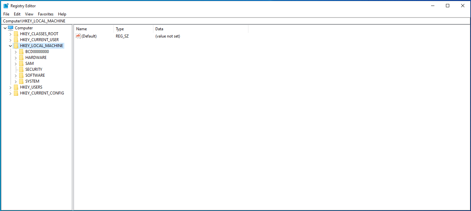471x211 pixels.
Task: Expand the HARDWARE subkey
Action: pyautogui.click(x=16, y=58)
